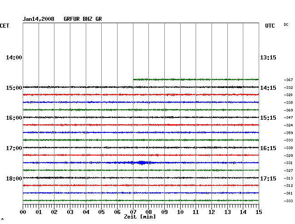Screen dimensions: 295x224
Task: Click minute label 05 on time axis
Action: (x=101, y=212)
